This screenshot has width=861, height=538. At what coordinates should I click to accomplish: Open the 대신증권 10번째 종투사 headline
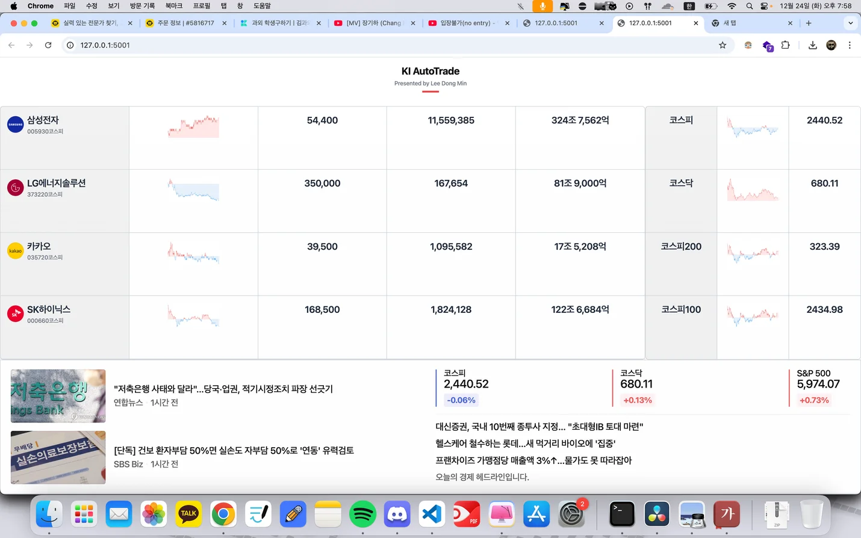click(x=539, y=427)
